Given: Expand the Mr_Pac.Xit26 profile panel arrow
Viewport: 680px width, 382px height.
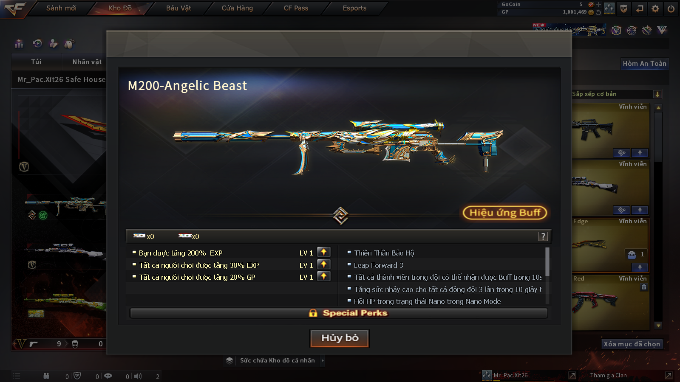Looking at the screenshot, I should [572, 375].
